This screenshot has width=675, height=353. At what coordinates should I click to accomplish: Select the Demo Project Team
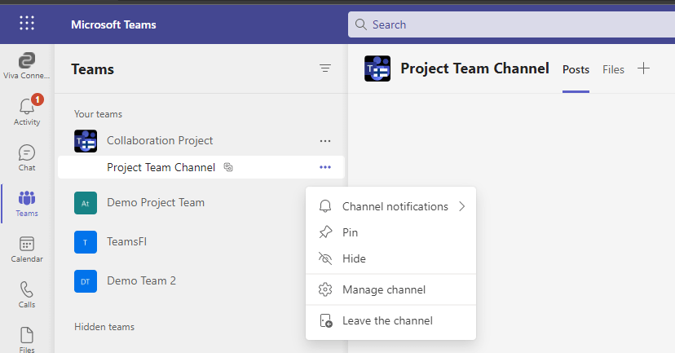coord(155,202)
